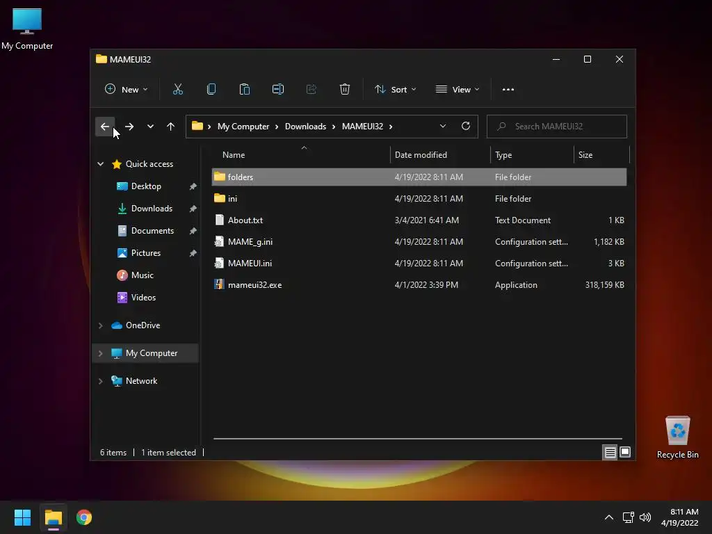Viewport: 712px width, 534px height.
Task: Click MAMEUI32 breadcrumb segment
Action: pyautogui.click(x=362, y=127)
